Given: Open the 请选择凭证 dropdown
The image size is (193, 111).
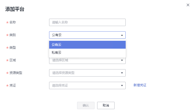Looking at the screenshot, I should (87, 85).
